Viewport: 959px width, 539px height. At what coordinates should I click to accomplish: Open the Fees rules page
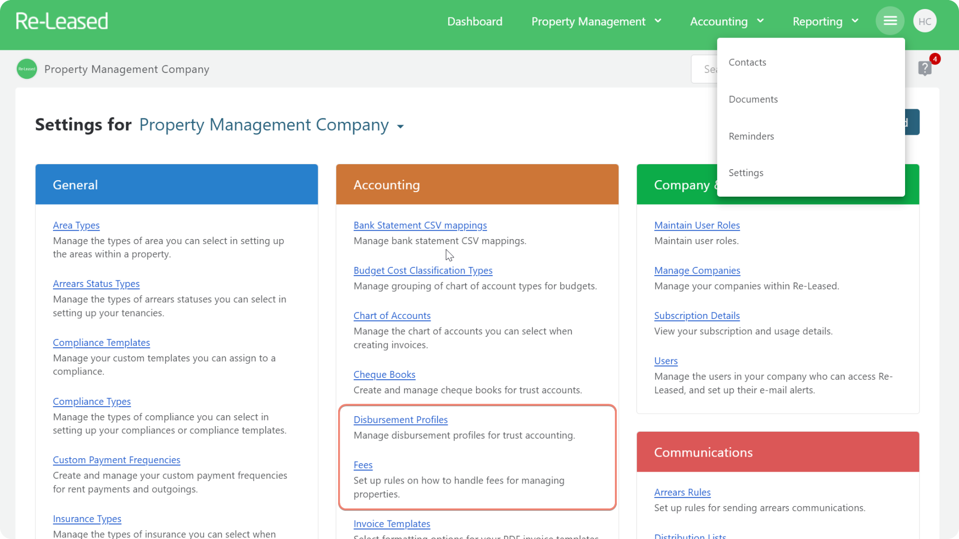click(363, 465)
